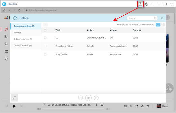Viewport: 176px width, 113px height.
Task: Select 7 días recientes (3) filter
Action: [26, 39]
